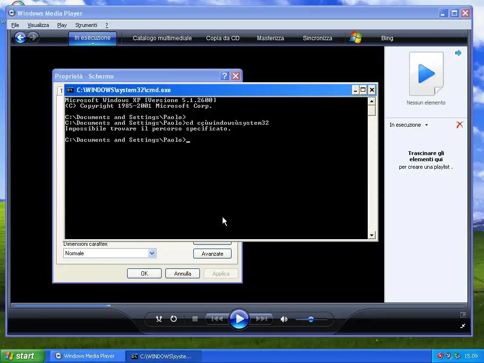Close the Proprietà - Schermo dialog
Screen dimensions: 484x363
[235, 76]
